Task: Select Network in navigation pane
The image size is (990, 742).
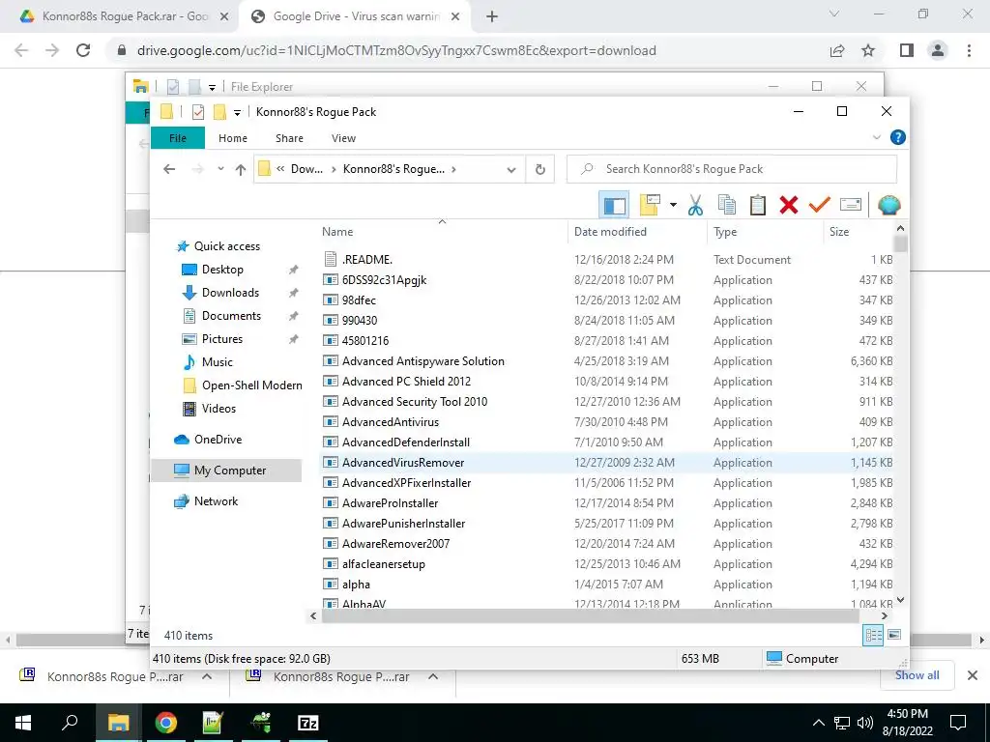Action: click(x=216, y=501)
